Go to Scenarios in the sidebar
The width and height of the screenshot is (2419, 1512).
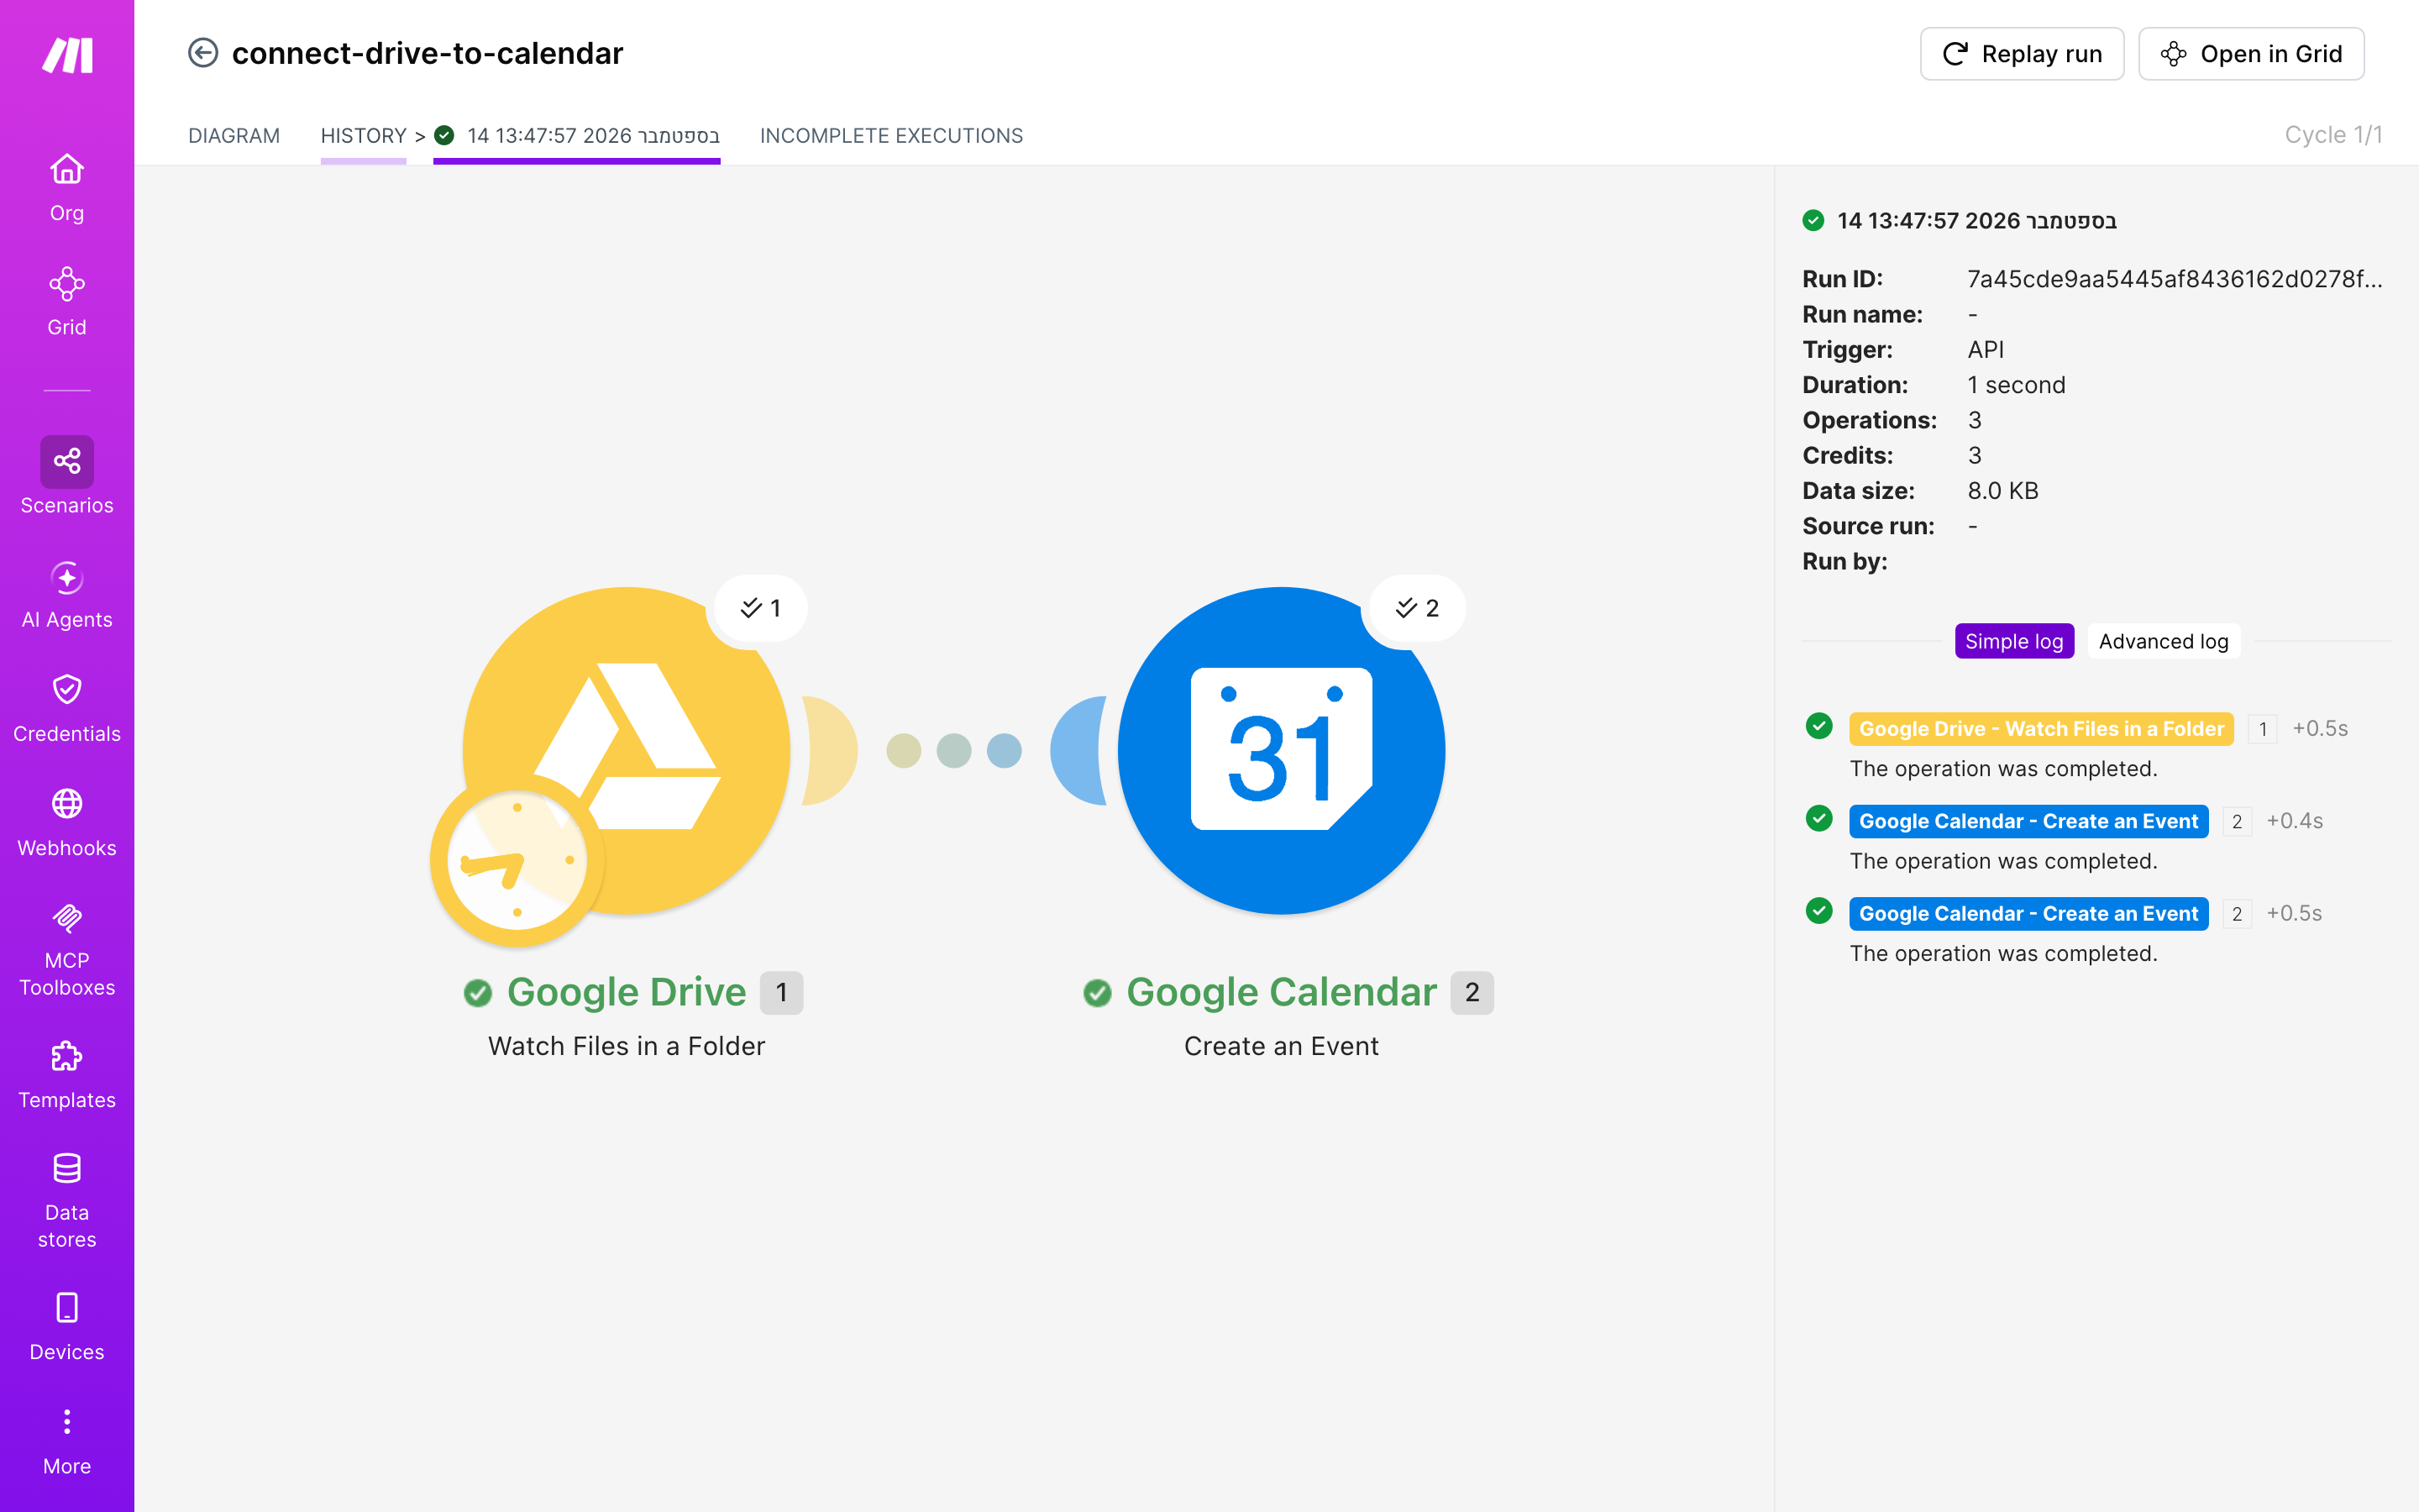point(67,477)
